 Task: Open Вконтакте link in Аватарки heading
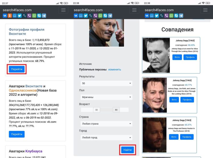click(x=34, y=86)
